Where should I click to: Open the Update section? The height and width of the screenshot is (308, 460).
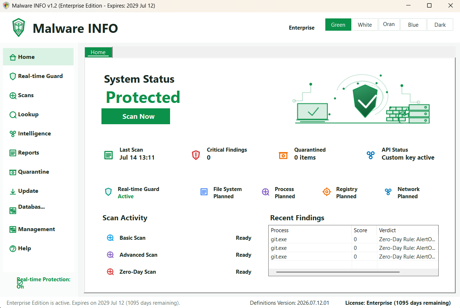(38, 191)
